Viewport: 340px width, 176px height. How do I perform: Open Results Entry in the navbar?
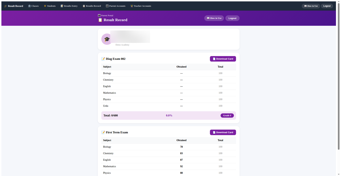69,6
